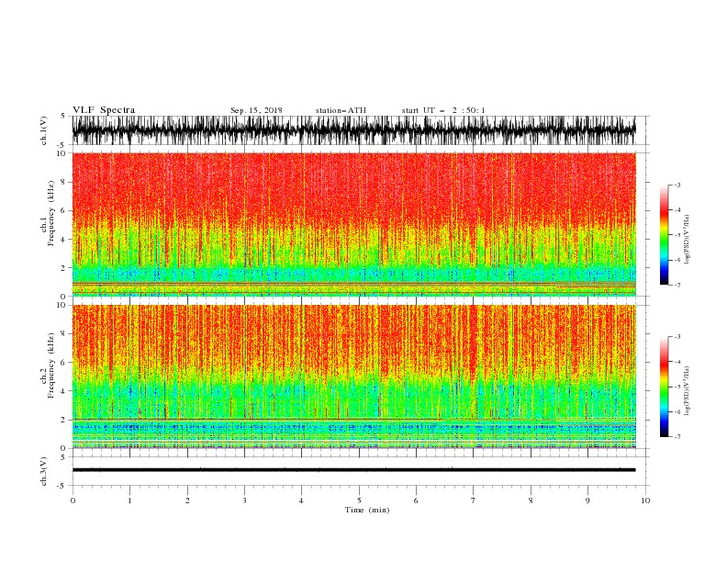
Task: Click the 'VLF Spectra' title text
Action: click(104, 110)
